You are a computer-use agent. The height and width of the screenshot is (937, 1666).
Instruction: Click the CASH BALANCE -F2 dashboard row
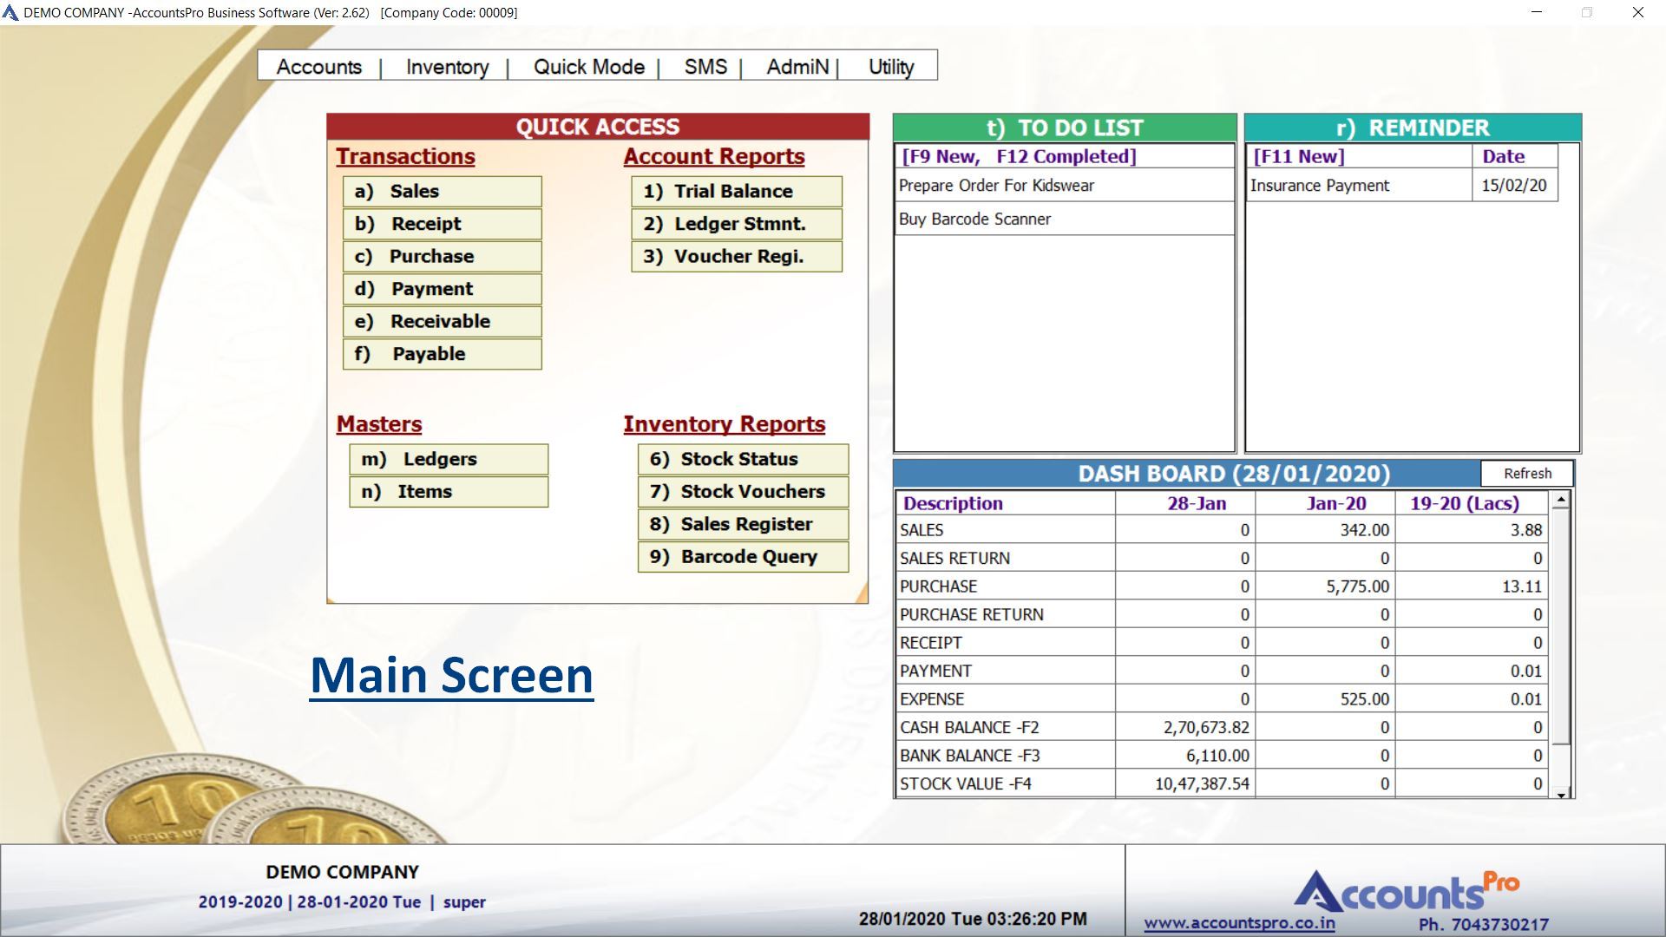(x=1005, y=727)
